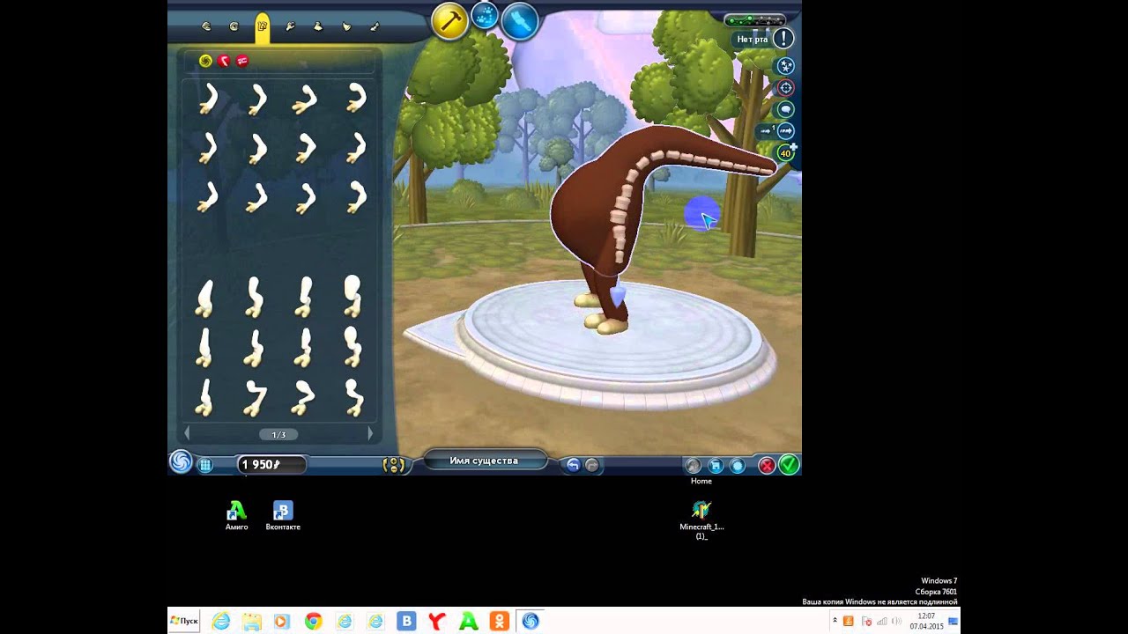Open the fourth parts tab, right of Arms and Legs
Viewport: 1128px width, 634px height.
pos(290,26)
